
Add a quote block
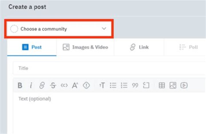pos(135,85)
